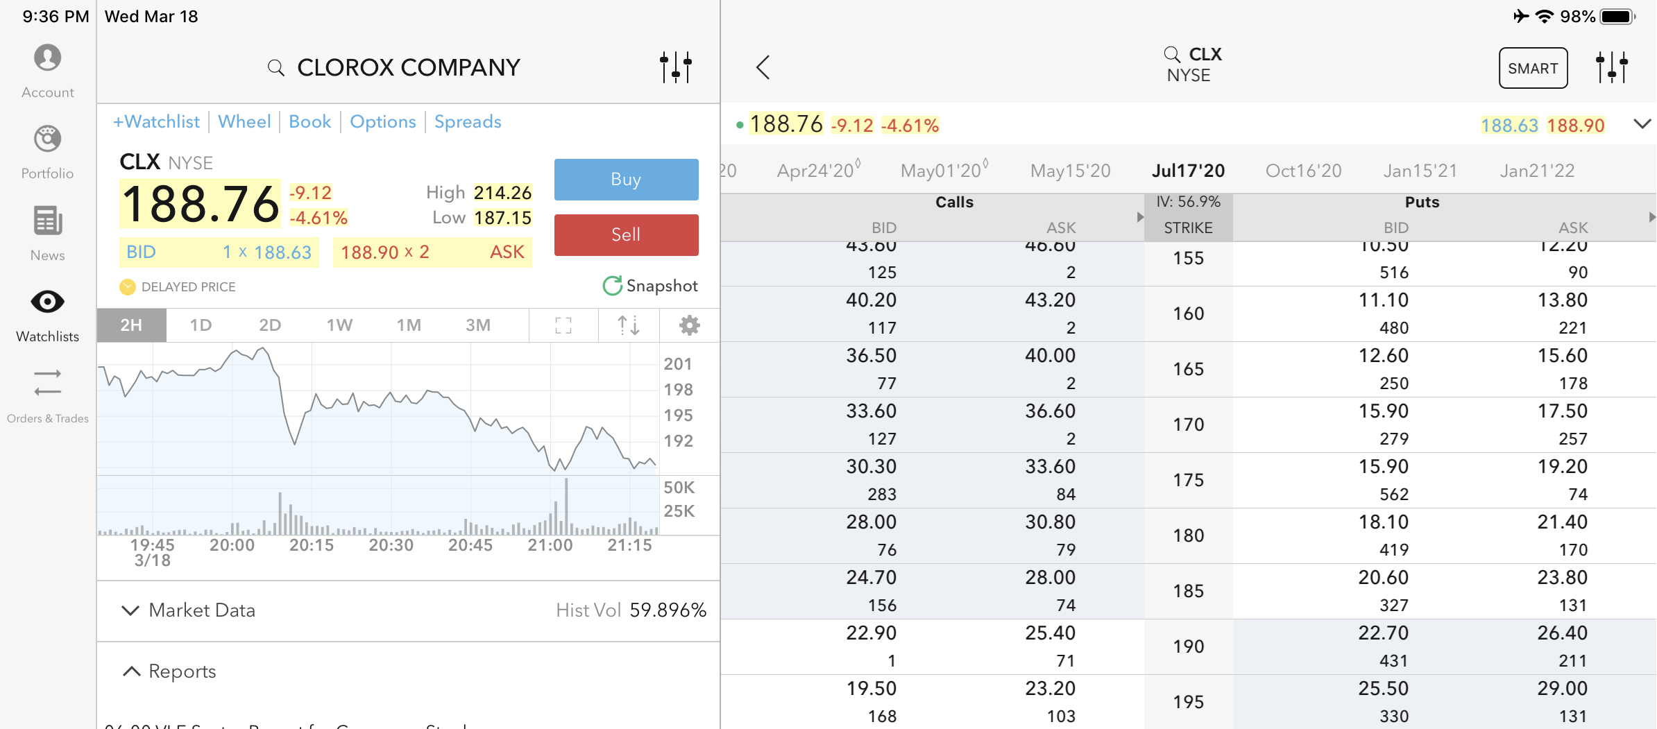Expand the Market Data section
The image size is (1657, 729).
130,610
